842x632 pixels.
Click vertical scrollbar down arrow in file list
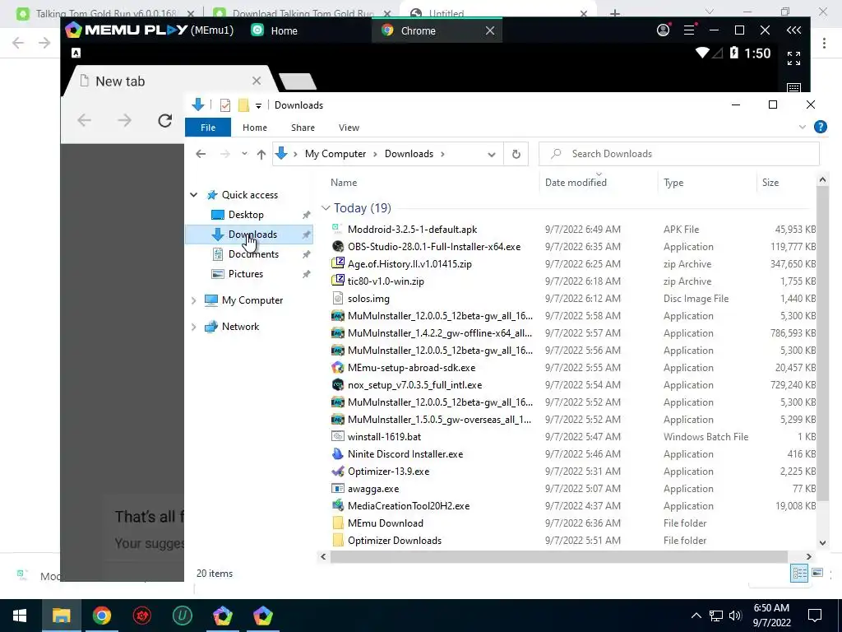coord(822,543)
